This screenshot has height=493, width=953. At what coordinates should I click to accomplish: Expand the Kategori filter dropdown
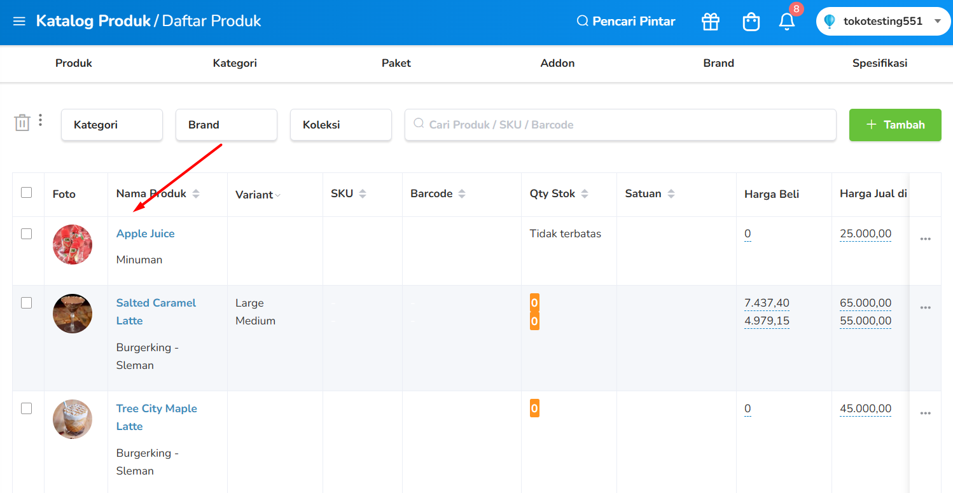pos(112,125)
